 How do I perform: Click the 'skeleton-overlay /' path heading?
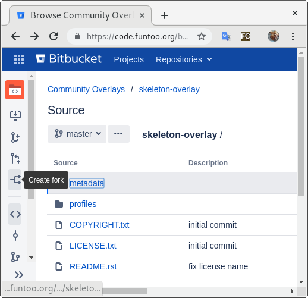[182, 135]
